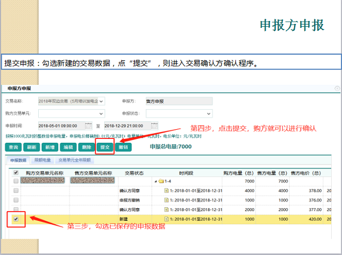This screenshot has height=255, width=342.
Task: Open the start time calendar picker icon
Action: point(88,125)
